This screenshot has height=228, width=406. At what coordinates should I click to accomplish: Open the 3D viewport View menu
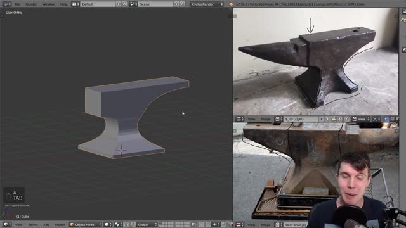point(18,225)
